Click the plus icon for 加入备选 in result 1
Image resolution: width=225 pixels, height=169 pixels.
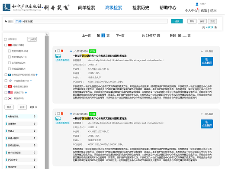(x=202, y=51)
